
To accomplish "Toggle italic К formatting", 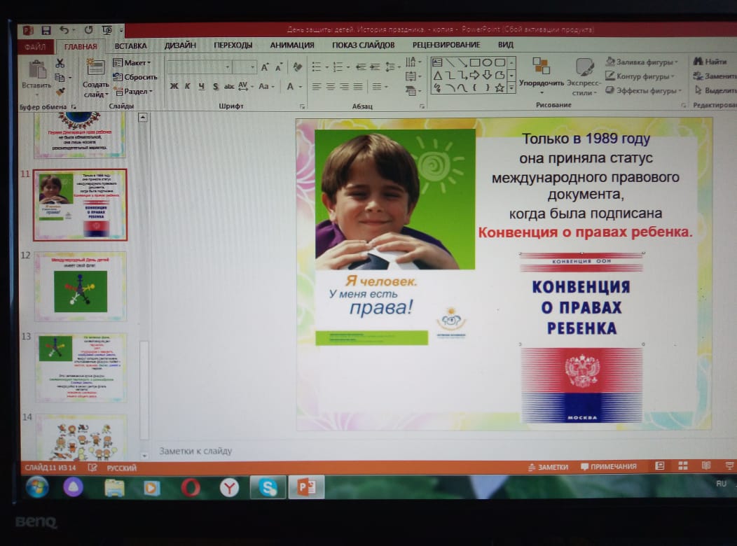I will [187, 87].
